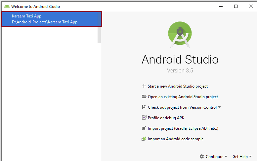Click the Import Android code sample icon
This screenshot has height=161, width=257.
point(144,139)
